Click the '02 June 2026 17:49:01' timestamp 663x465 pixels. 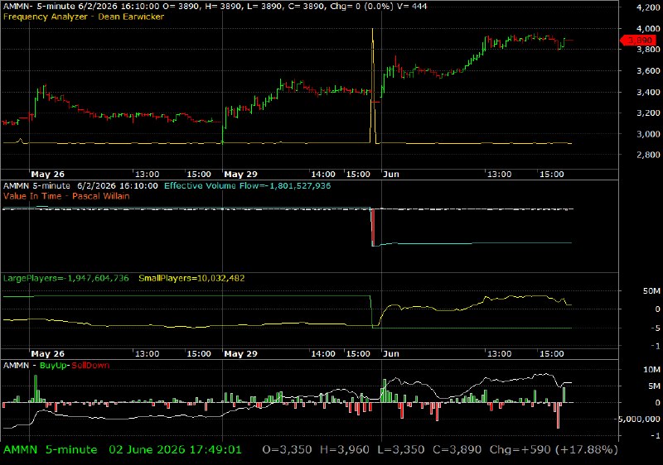[175, 450]
